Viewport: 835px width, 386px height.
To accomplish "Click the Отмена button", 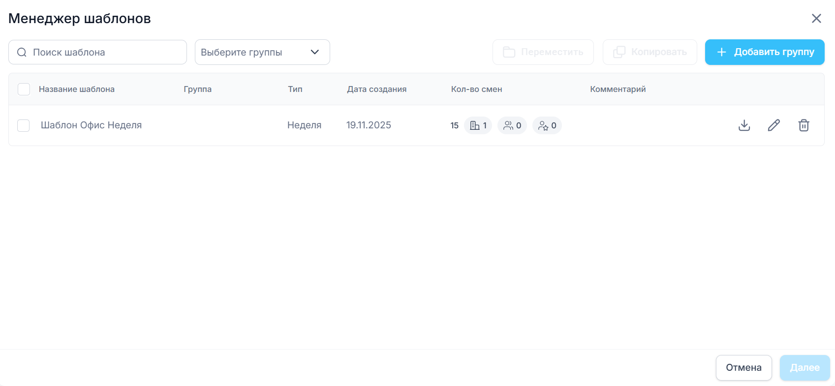I will click(x=743, y=367).
